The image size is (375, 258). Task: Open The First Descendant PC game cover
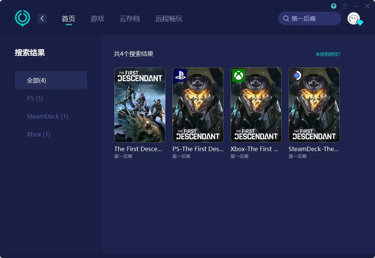(140, 105)
